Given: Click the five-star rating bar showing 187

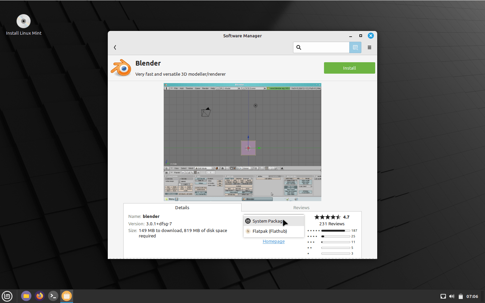Looking at the screenshot, I should [x=336, y=231].
